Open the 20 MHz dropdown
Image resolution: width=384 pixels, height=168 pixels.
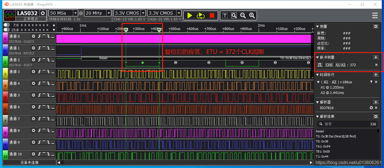click(x=98, y=13)
